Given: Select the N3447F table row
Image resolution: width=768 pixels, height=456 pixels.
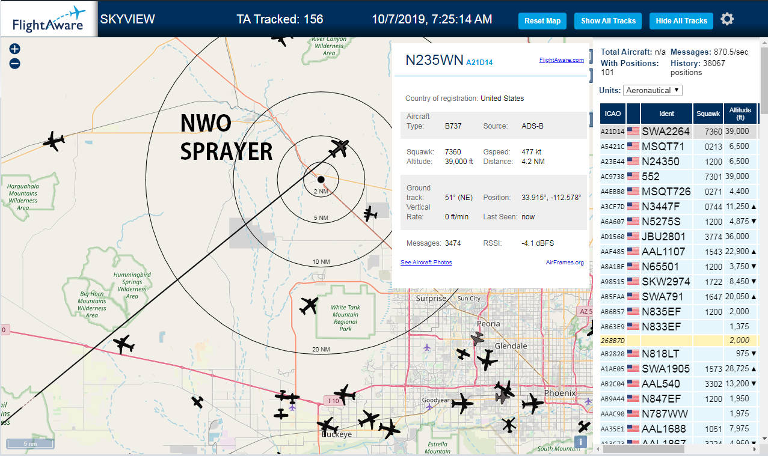Looking at the screenshot, I should [x=678, y=206].
